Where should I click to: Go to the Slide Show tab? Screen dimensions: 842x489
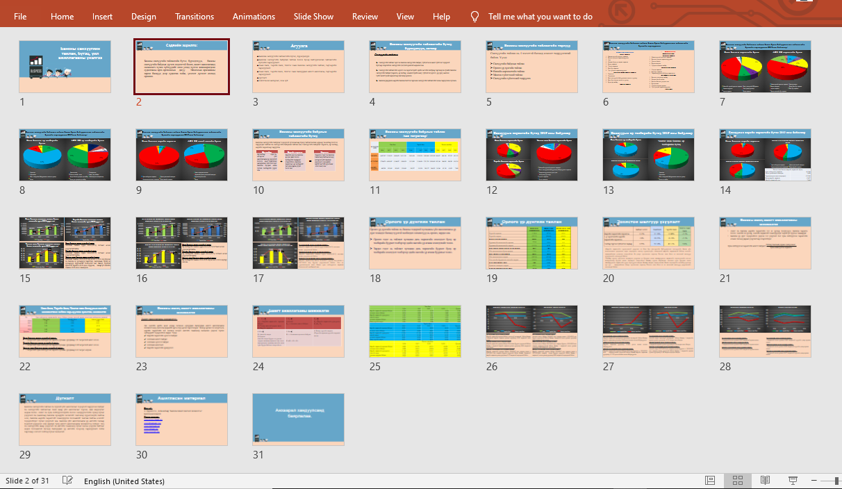[313, 16]
